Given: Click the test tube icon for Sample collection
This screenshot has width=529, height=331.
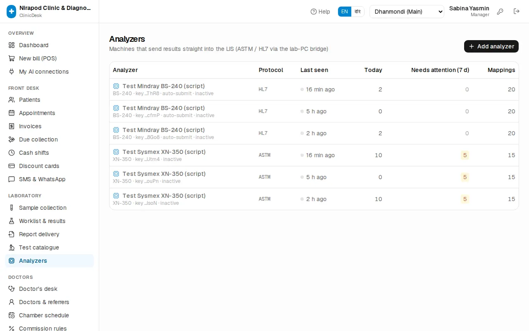Looking at the screenshot, I should [12, 208].
